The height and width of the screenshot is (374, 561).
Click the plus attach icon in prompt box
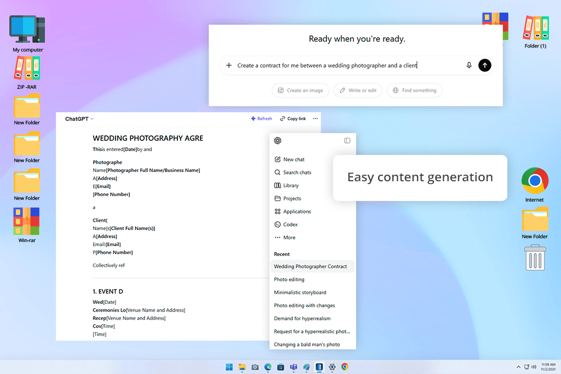[229, 65]
